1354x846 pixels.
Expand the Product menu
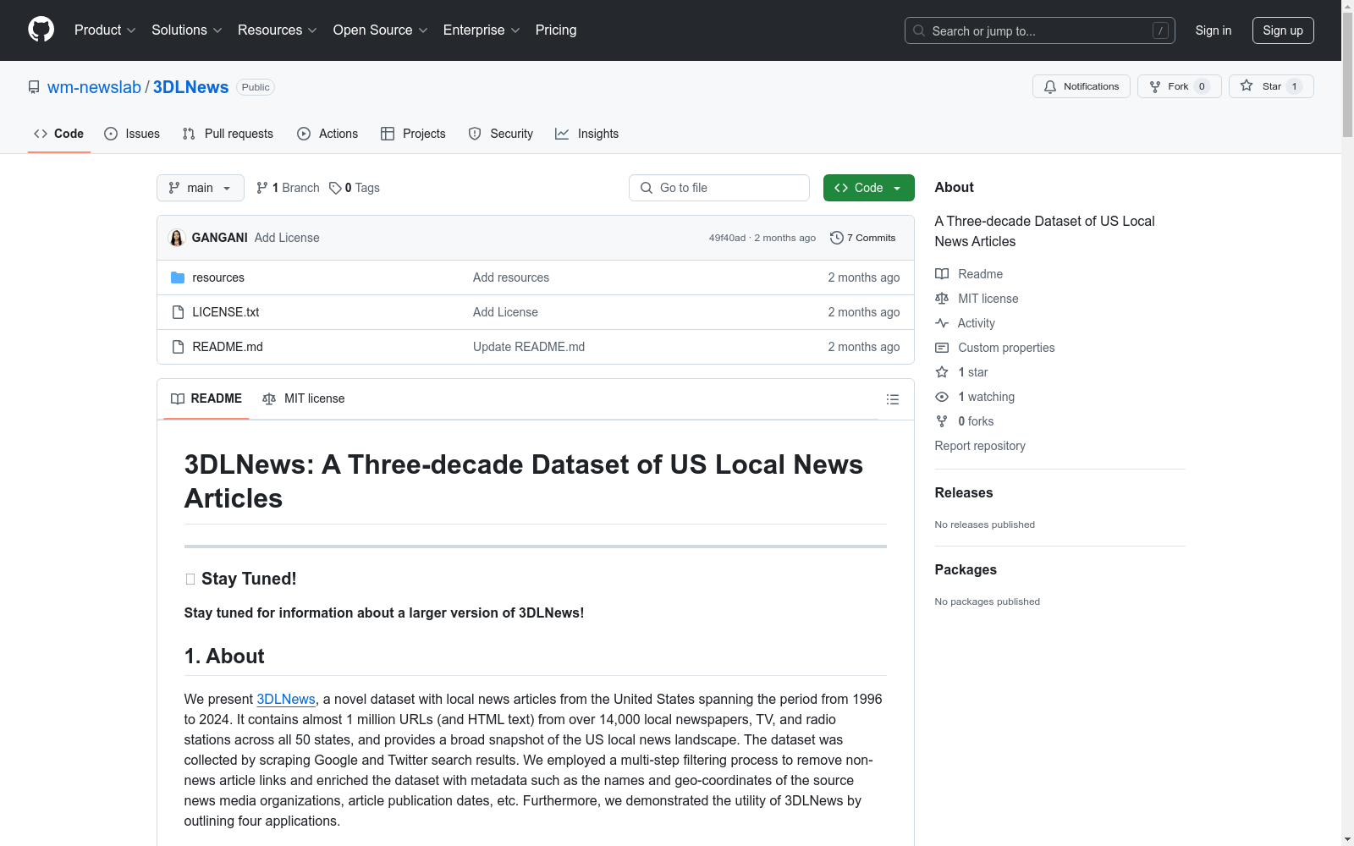click(105, 30)
